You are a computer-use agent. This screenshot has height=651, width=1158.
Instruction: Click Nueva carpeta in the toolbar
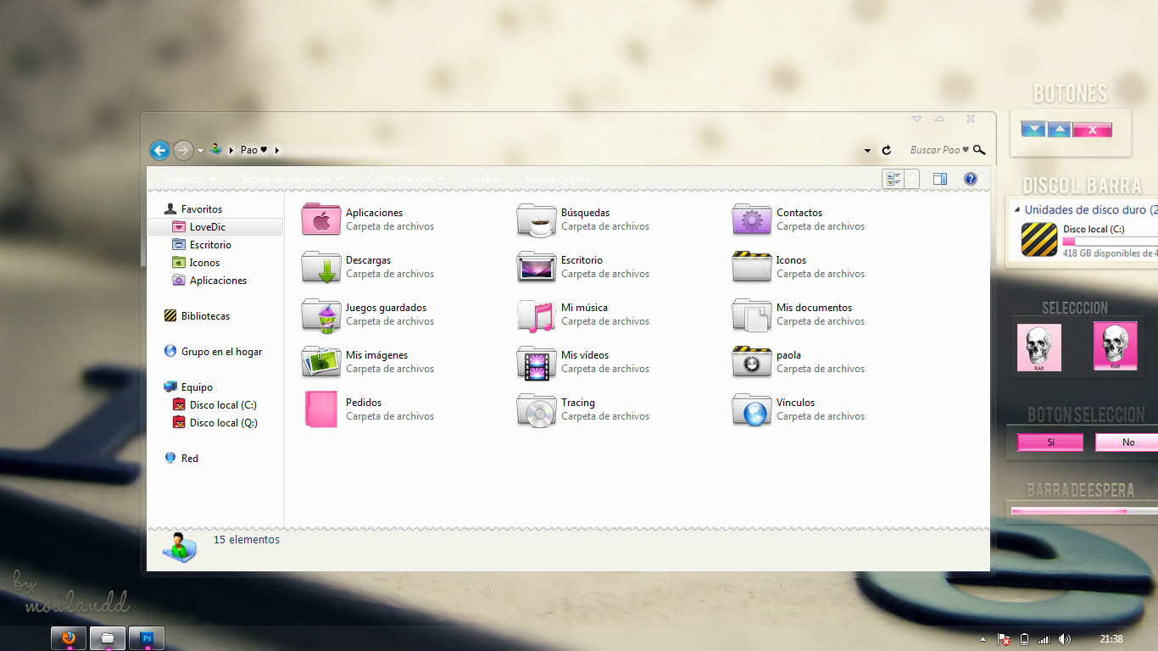(x=556, y=179)
